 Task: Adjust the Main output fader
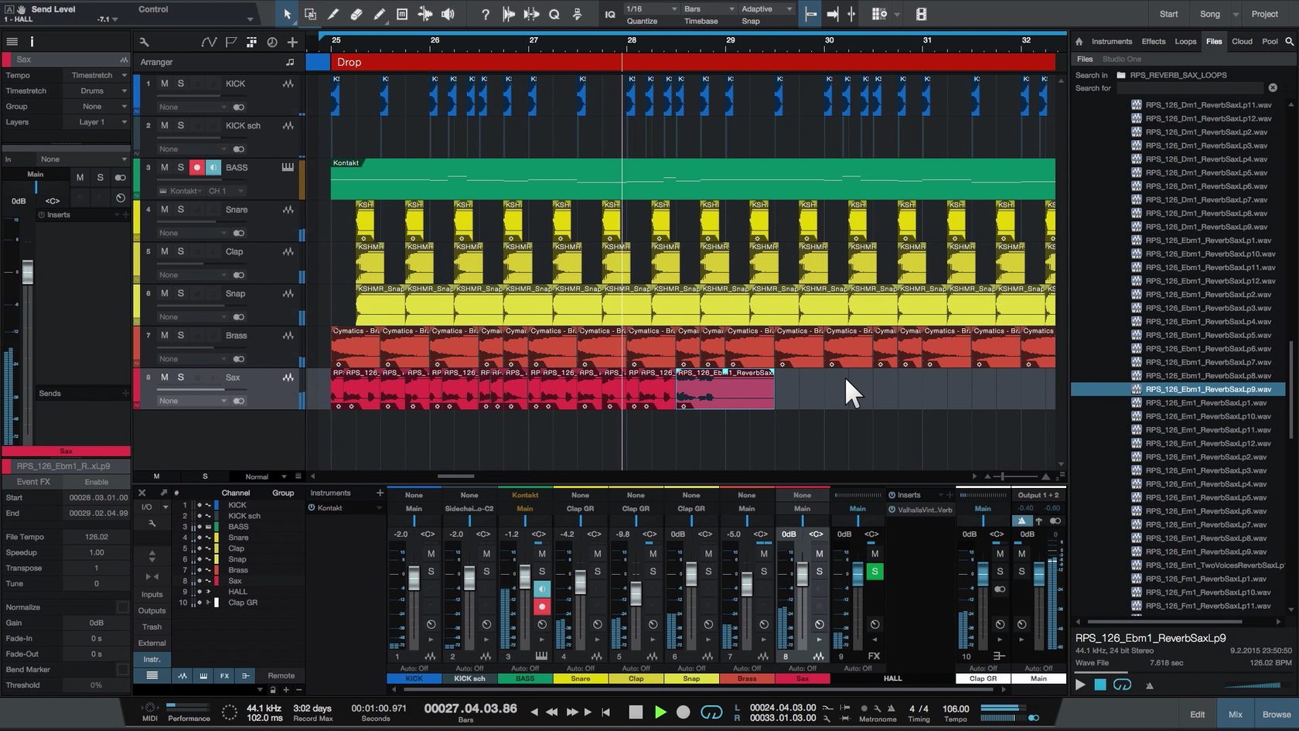[1038, 575]
